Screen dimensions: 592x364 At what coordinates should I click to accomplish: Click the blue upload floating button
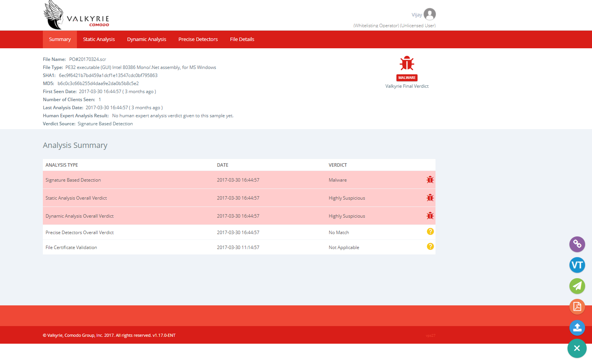pos(577,328)
